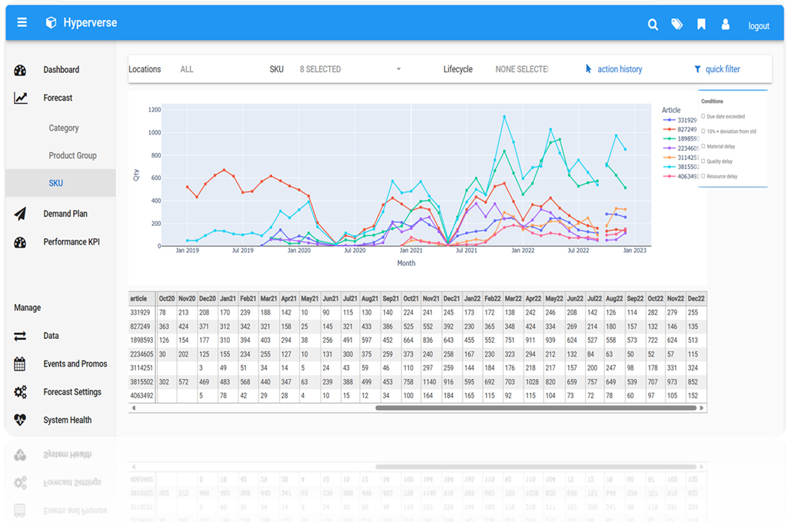Screen dimensions: 788x522
Task: Click the Jan22 column header
Action: pos(472,298)
